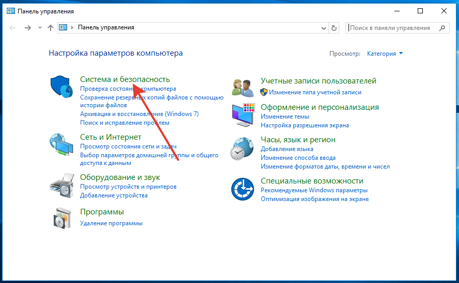Open Настройка разрешения экрана link
The width and height of the screenshot is (459, 283).
point(305,125)
